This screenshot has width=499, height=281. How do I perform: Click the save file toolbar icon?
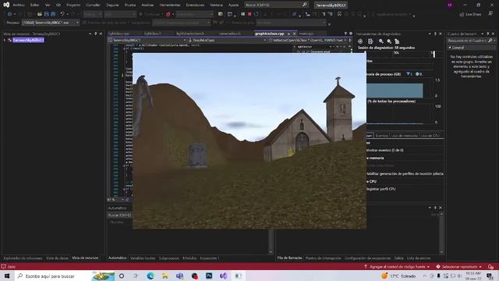47,14
